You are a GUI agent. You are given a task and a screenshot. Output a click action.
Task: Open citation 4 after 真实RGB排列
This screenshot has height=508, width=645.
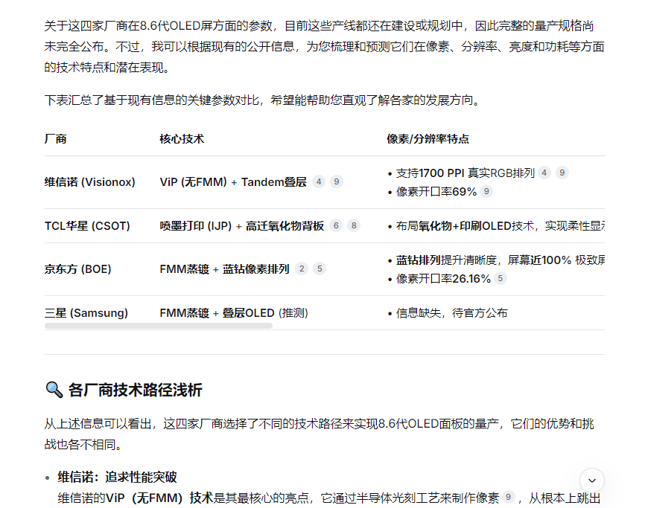click(544, 173)
